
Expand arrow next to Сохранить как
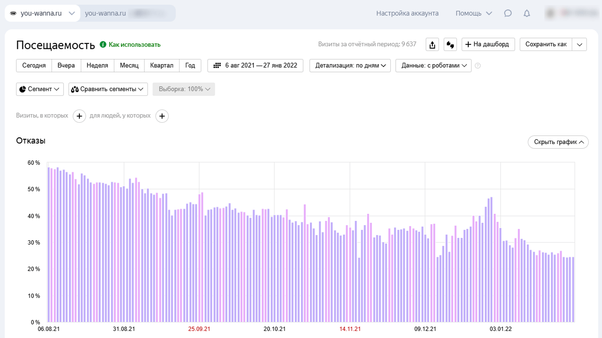pyautogui.click(x=580, y=44)
